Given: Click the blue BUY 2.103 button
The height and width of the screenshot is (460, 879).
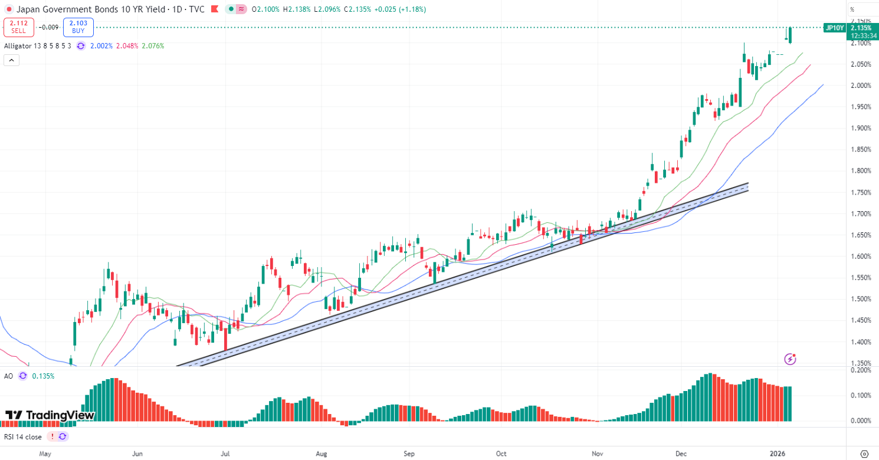Looking at the screenshot, I should [x=78, y=27].
